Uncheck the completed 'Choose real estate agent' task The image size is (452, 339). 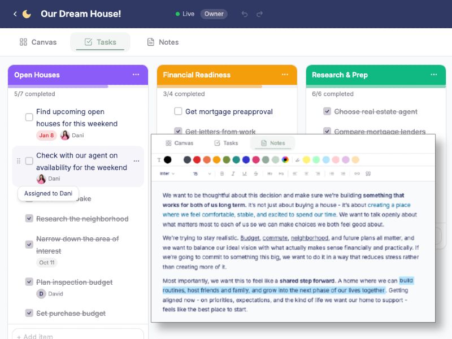[x=328, y=111]
